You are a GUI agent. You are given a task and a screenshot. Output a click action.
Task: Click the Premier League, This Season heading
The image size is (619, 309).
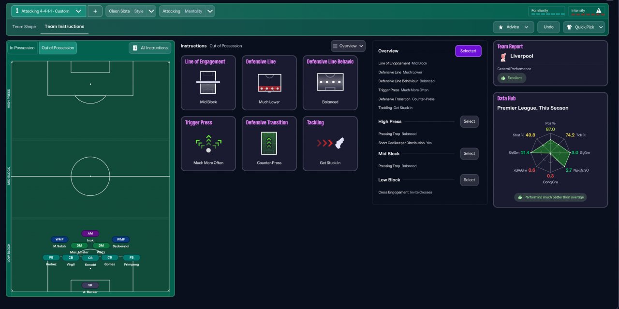533,108
